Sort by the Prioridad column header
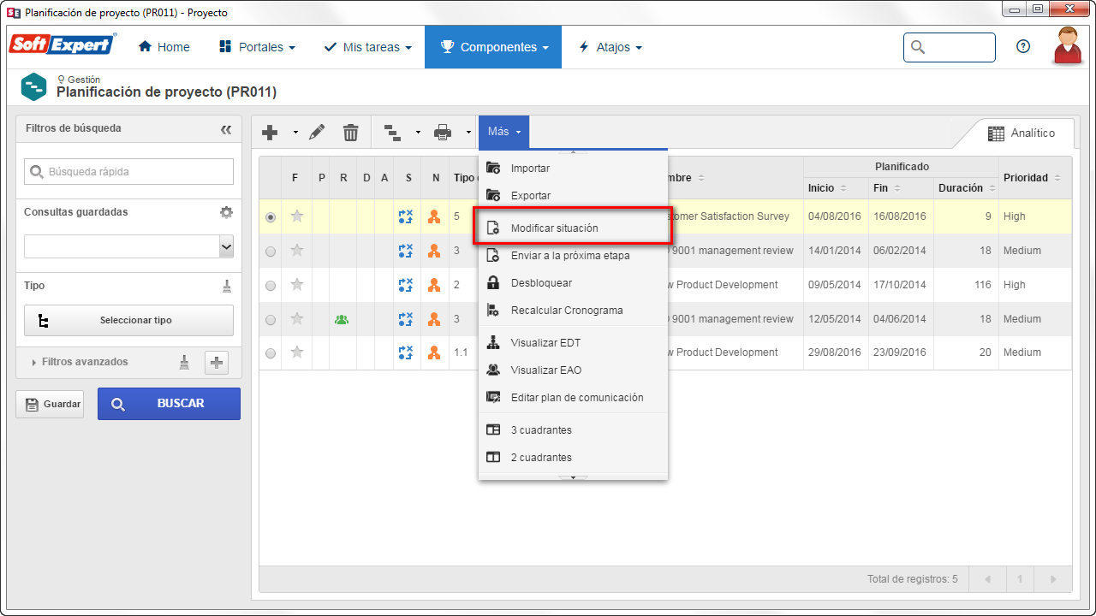Viewport: 1096px width, 616px height. click(x=1034, y=178)
